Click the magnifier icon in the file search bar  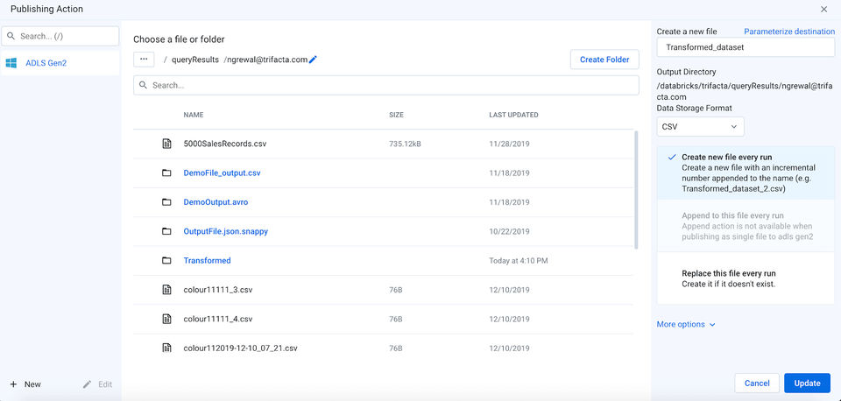pyautogui.click(x=143, y=85)
